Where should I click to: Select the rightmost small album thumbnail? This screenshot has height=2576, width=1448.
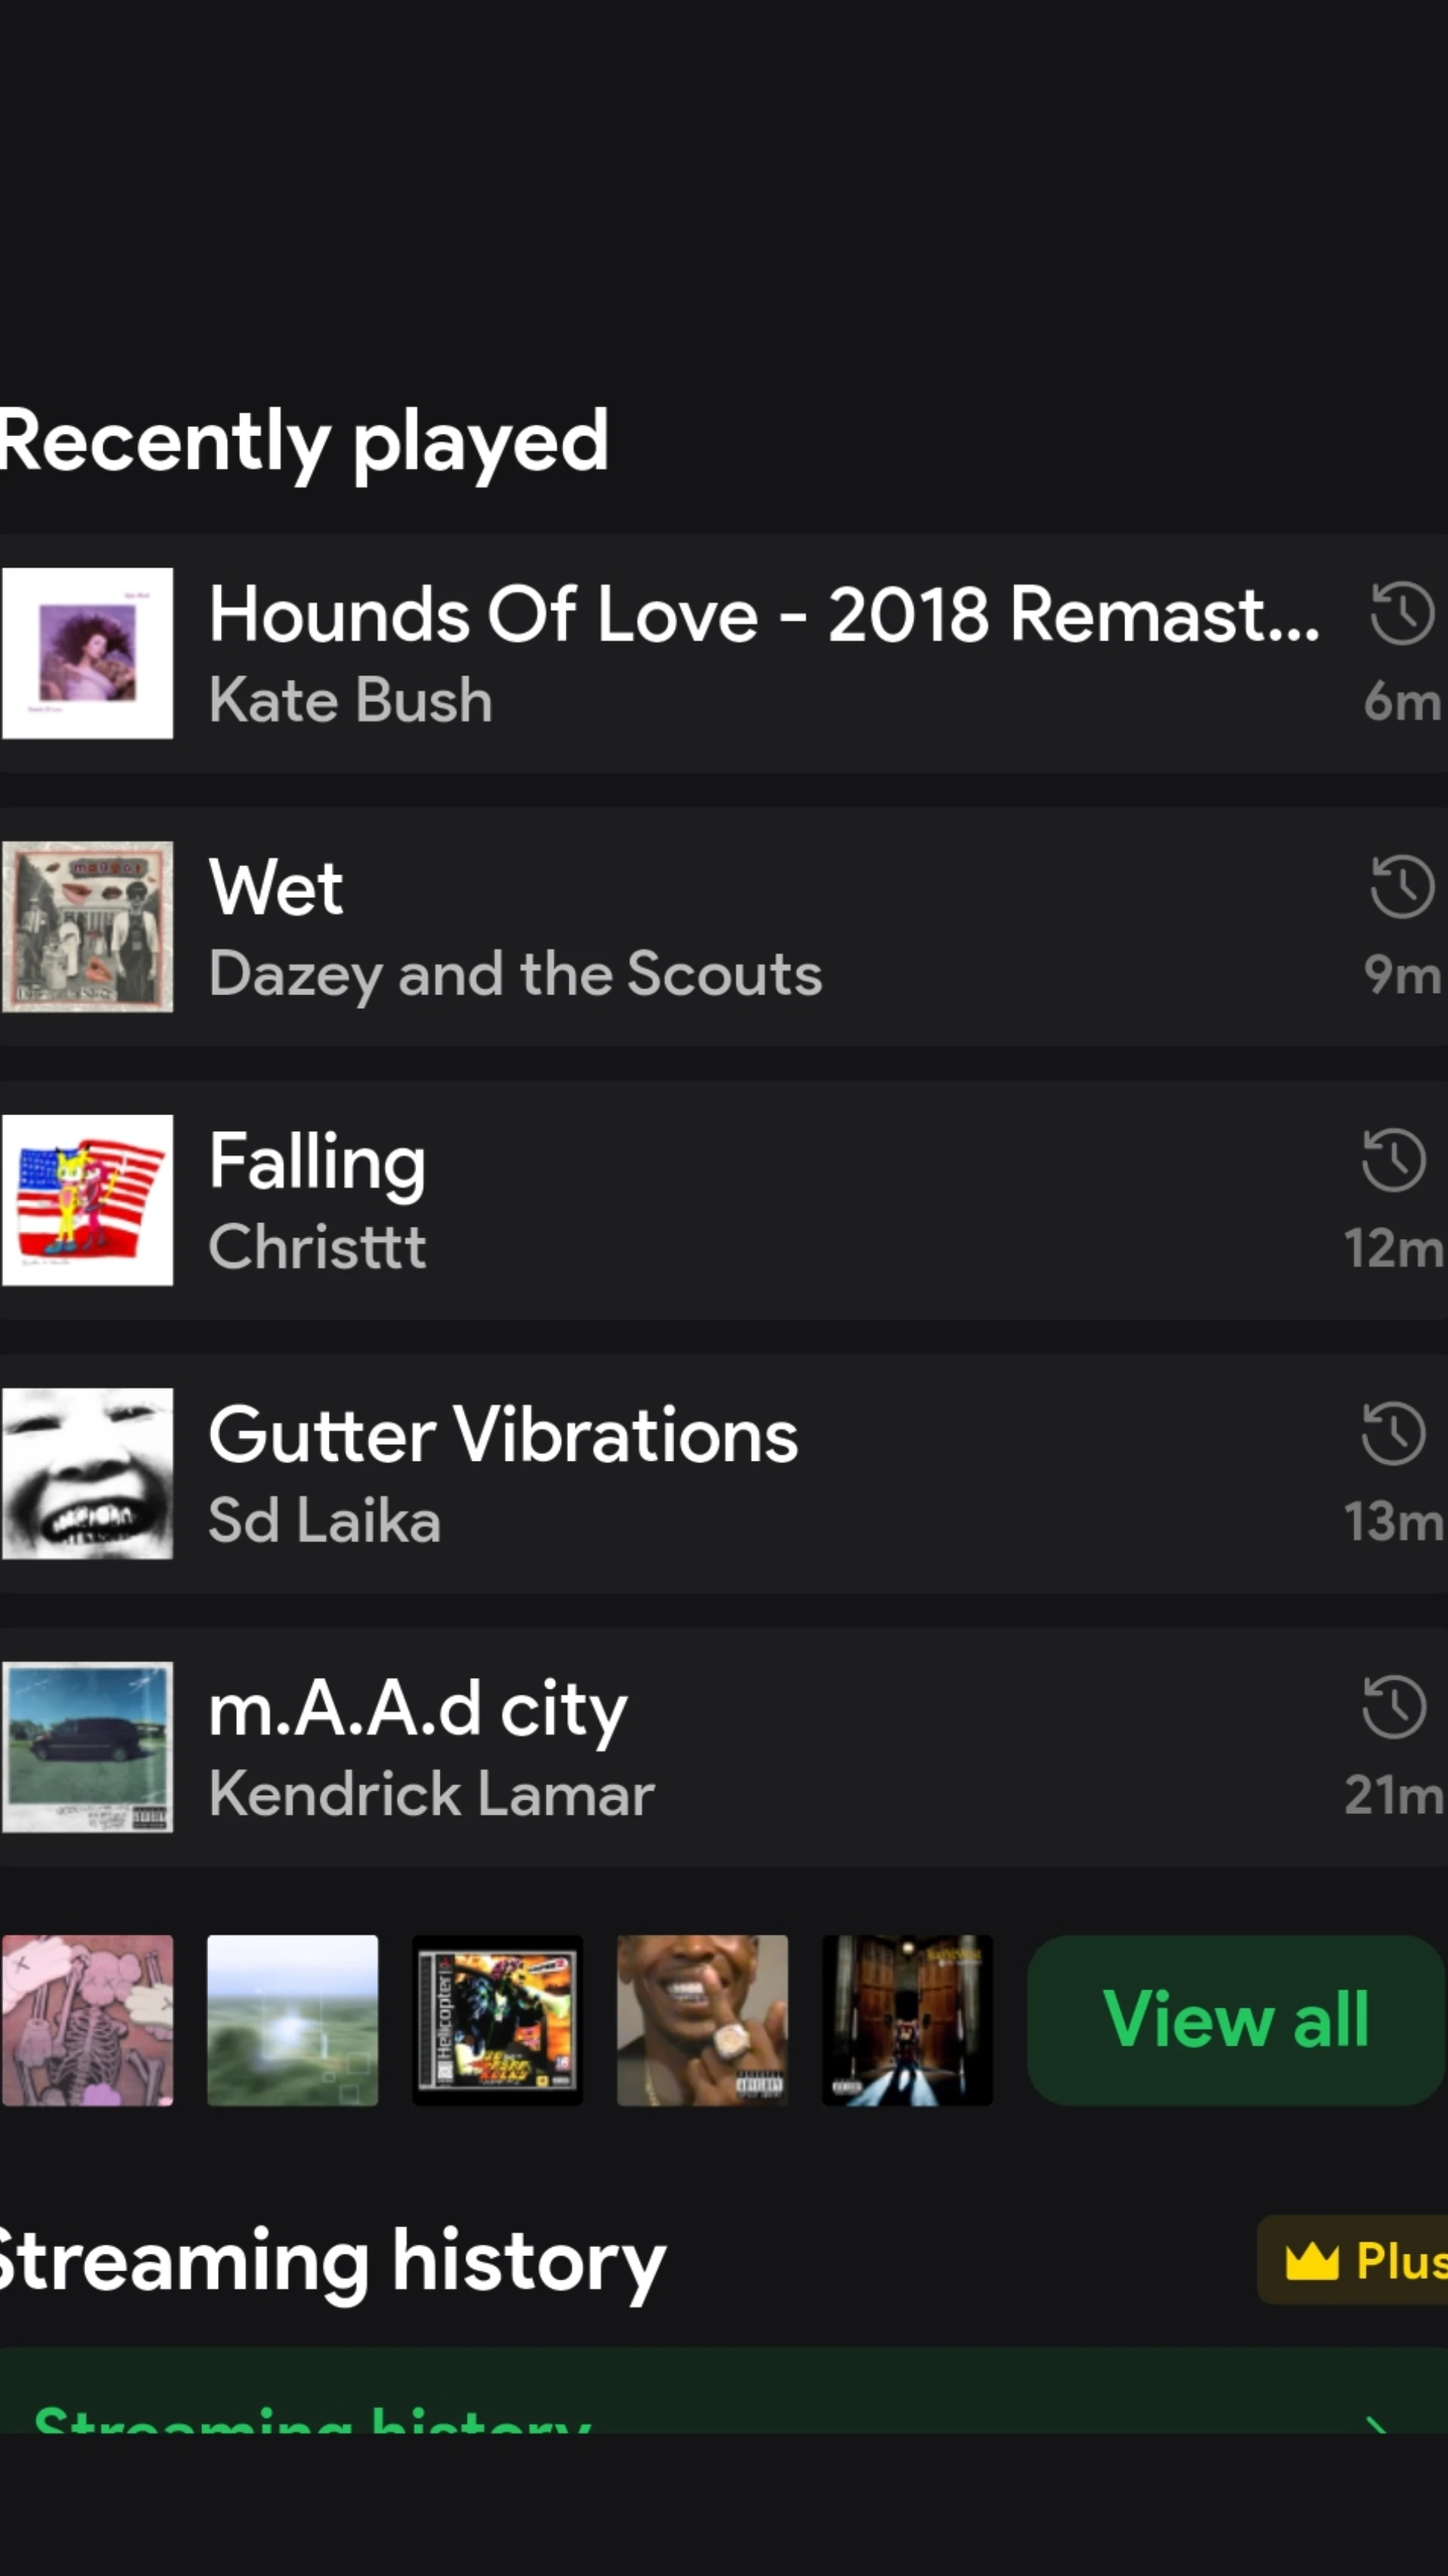coord(907,2019)
